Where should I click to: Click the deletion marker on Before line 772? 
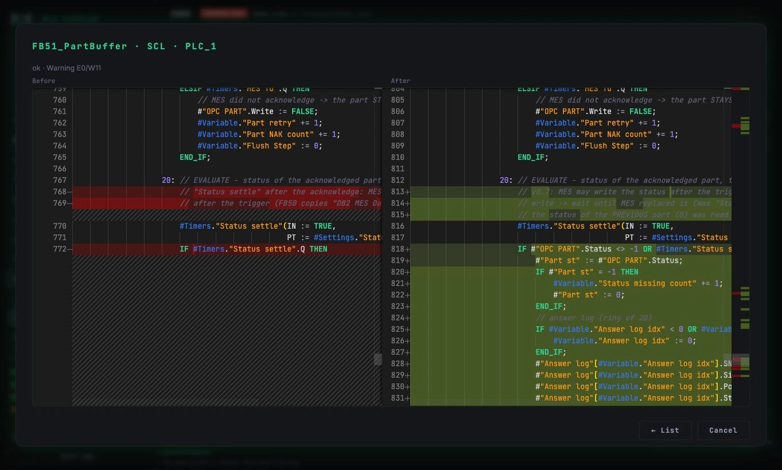pos(69,249)
